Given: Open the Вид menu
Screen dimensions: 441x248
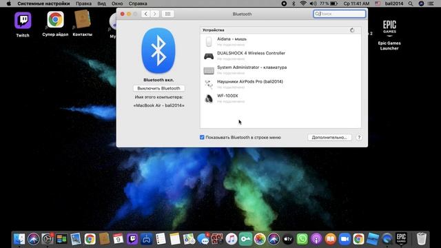Looking at the screenshot, I should (101, 3).
